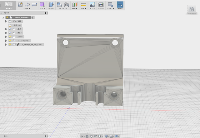The height and width of the screenshot is (138, 200).
Task: Open the 挿入 dropdown menu
Action: click(92, 9)
